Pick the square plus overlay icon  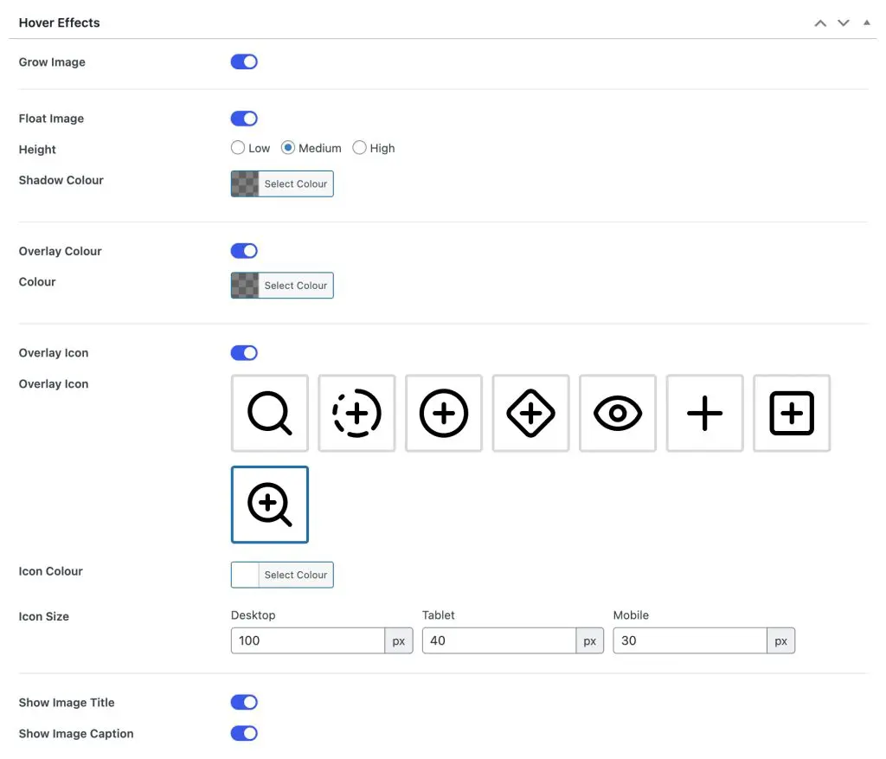tap(792, 413)
